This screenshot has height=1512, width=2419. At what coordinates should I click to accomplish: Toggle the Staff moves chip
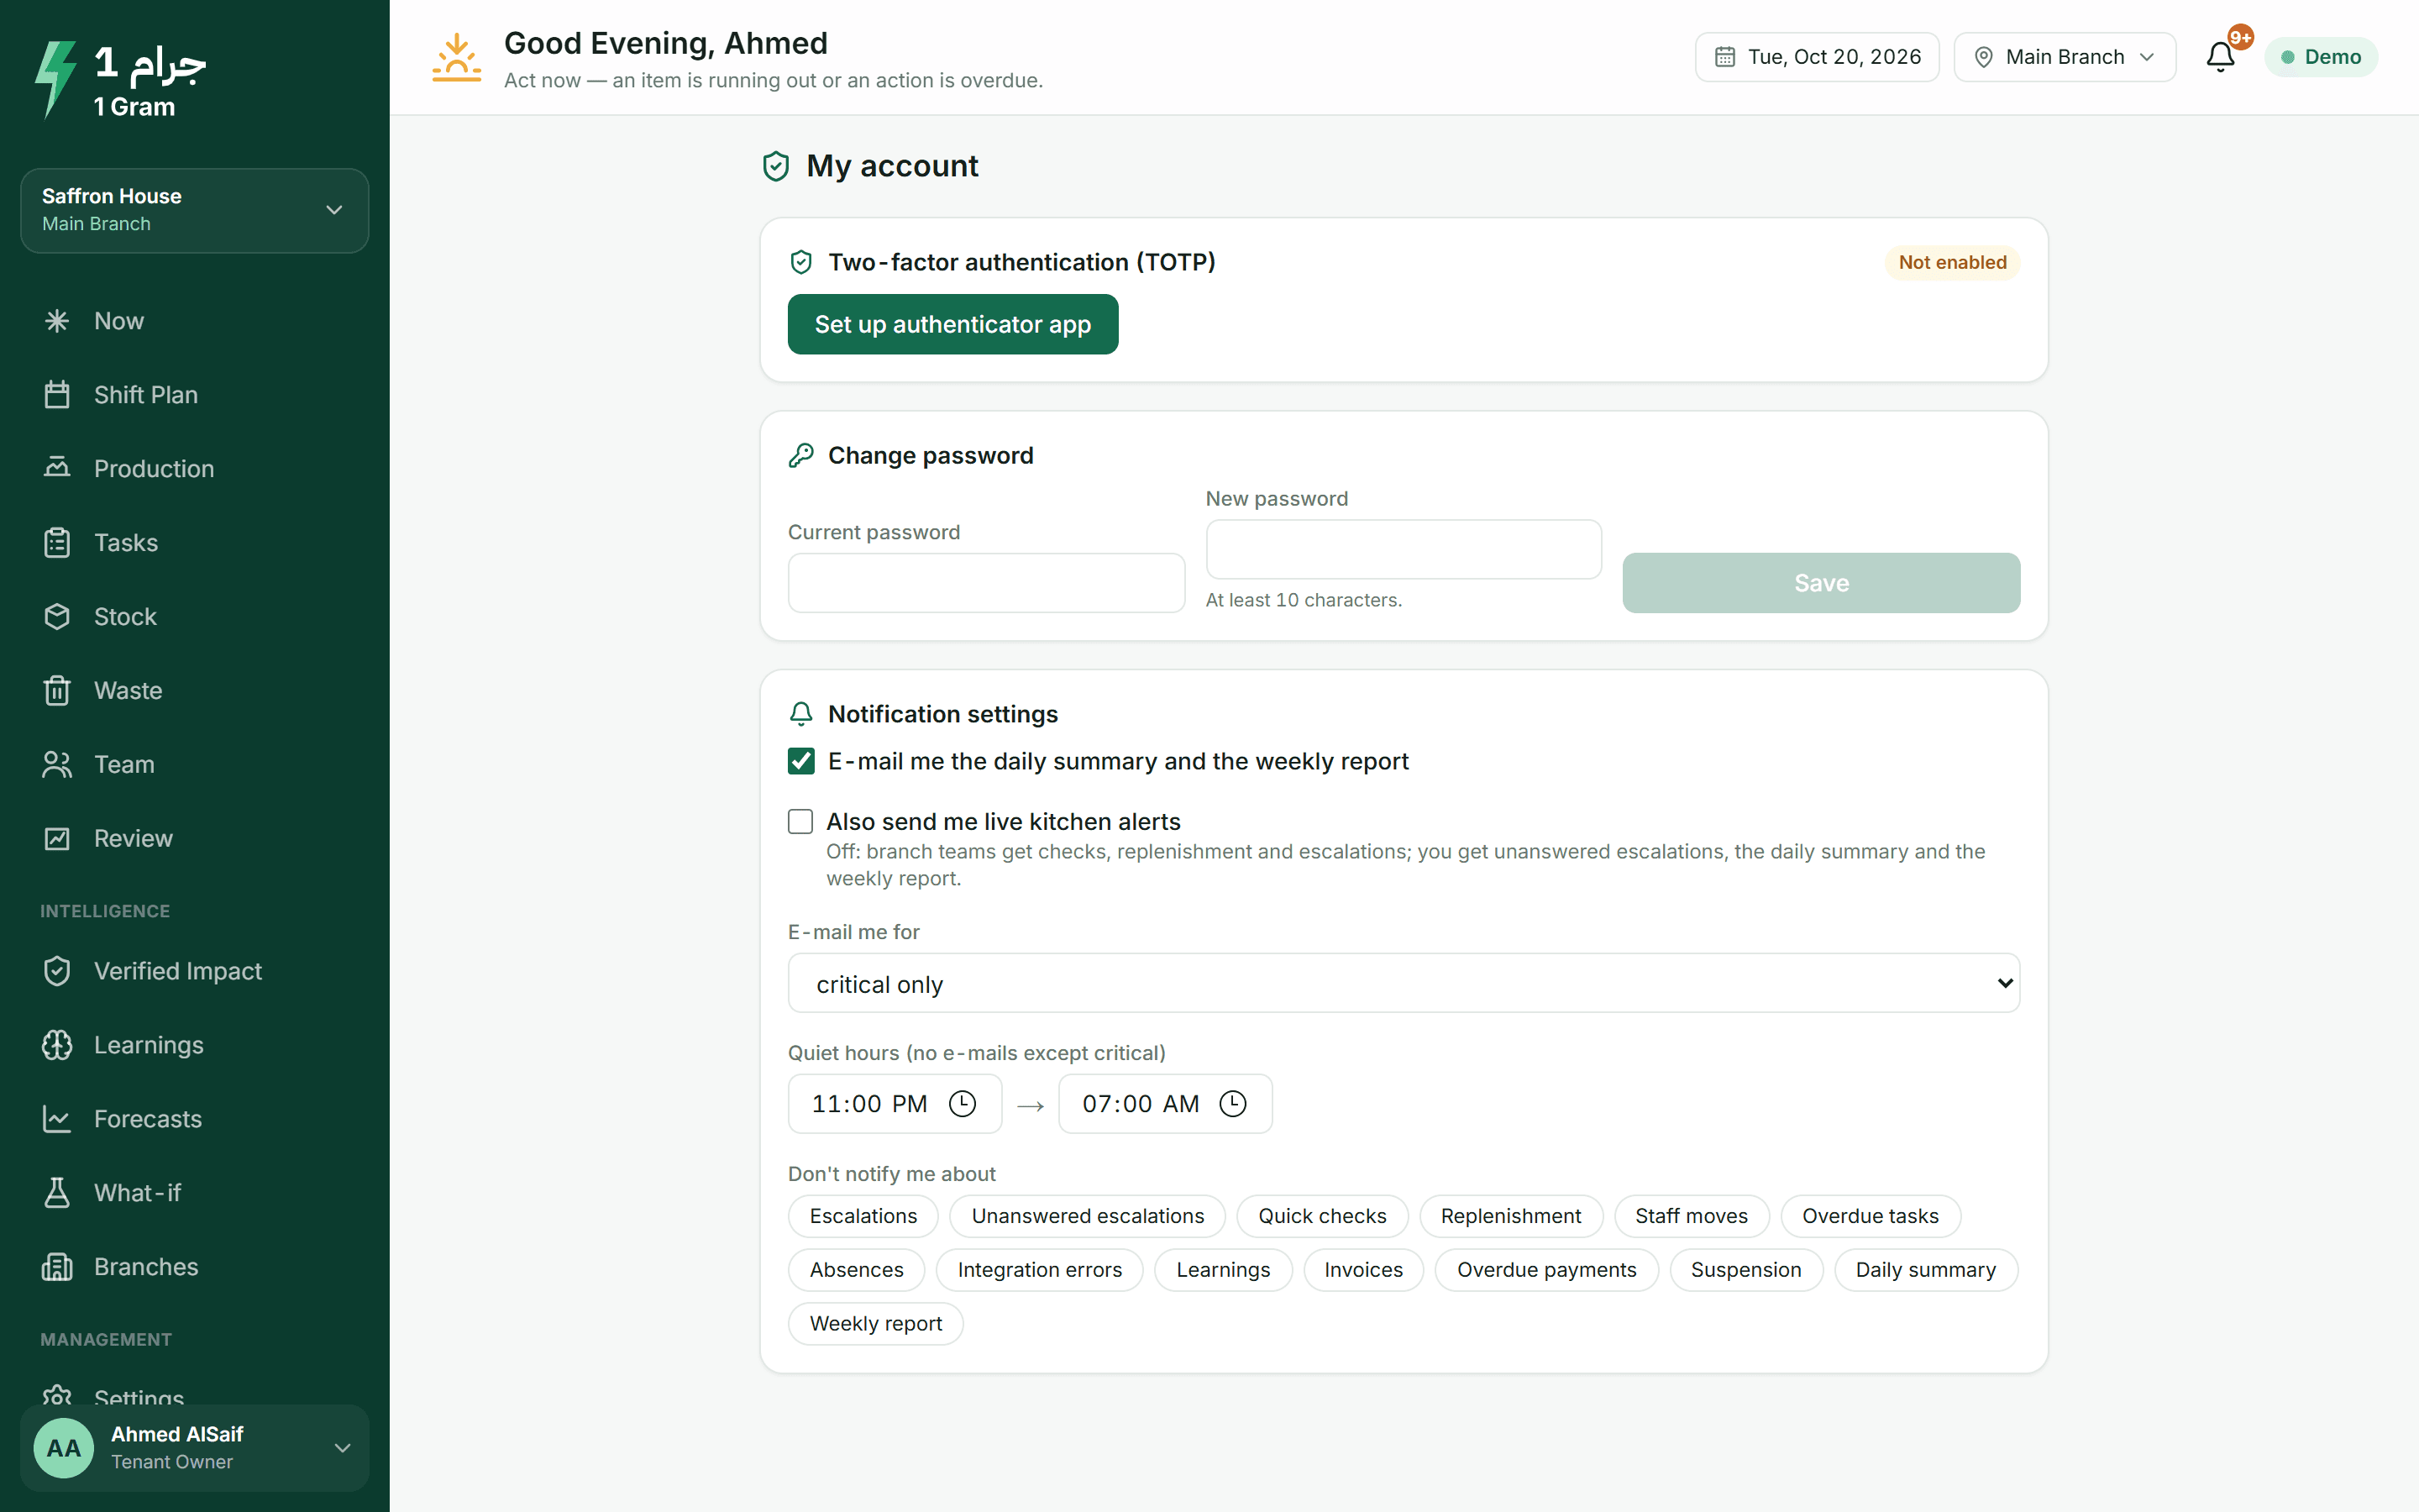click(x=1692, y=1216)
